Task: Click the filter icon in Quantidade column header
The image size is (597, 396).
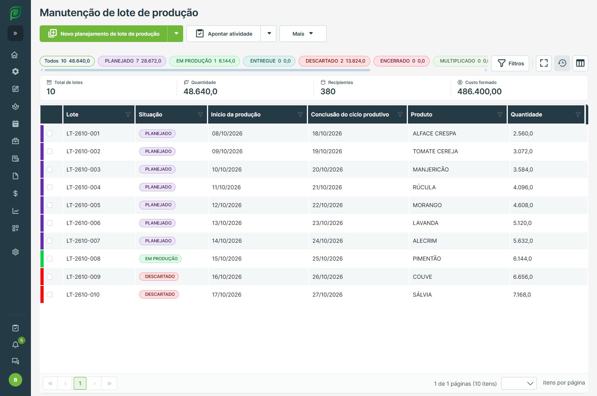Action: tap(578, 114)
